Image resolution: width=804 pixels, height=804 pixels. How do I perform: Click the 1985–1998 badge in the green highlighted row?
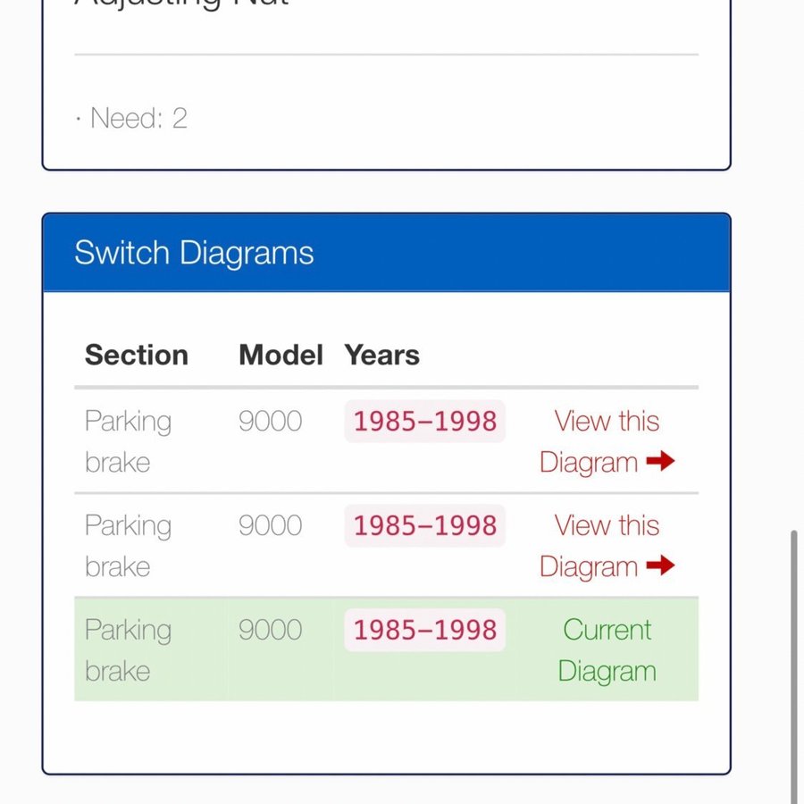[x=425, y=630]
